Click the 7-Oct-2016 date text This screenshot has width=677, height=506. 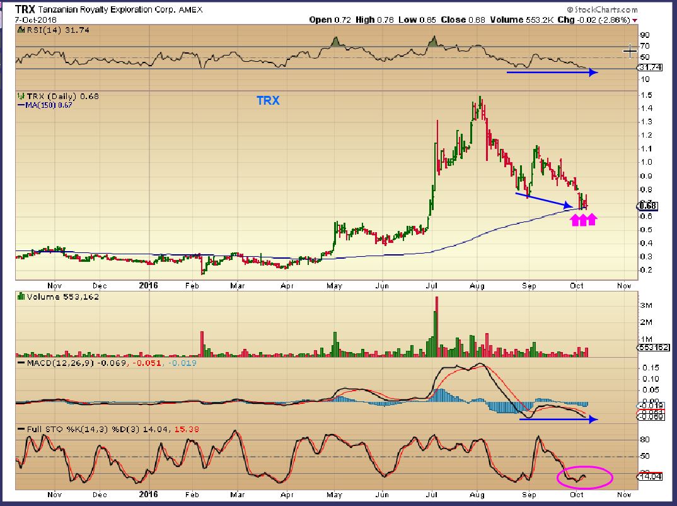[x=35, y=20]
